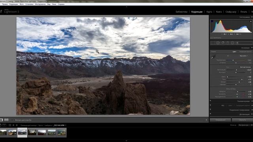Toggle HSL panel on/off switch

pyautogui.click(x=210, y=105)
